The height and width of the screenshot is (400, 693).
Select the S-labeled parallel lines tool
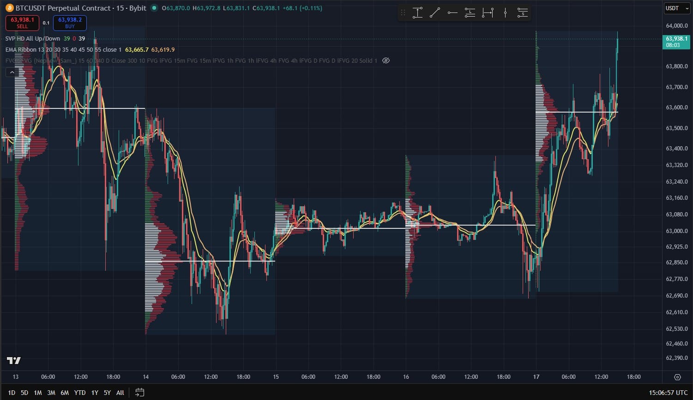coord(523,13)
